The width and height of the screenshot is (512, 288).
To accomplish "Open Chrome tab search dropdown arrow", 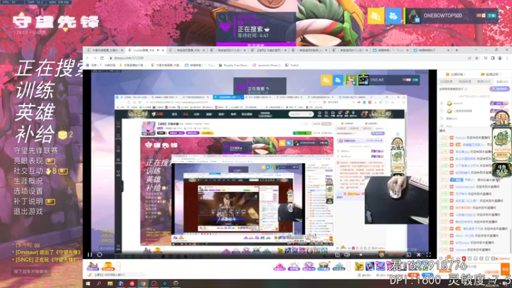I will (476, 50).
